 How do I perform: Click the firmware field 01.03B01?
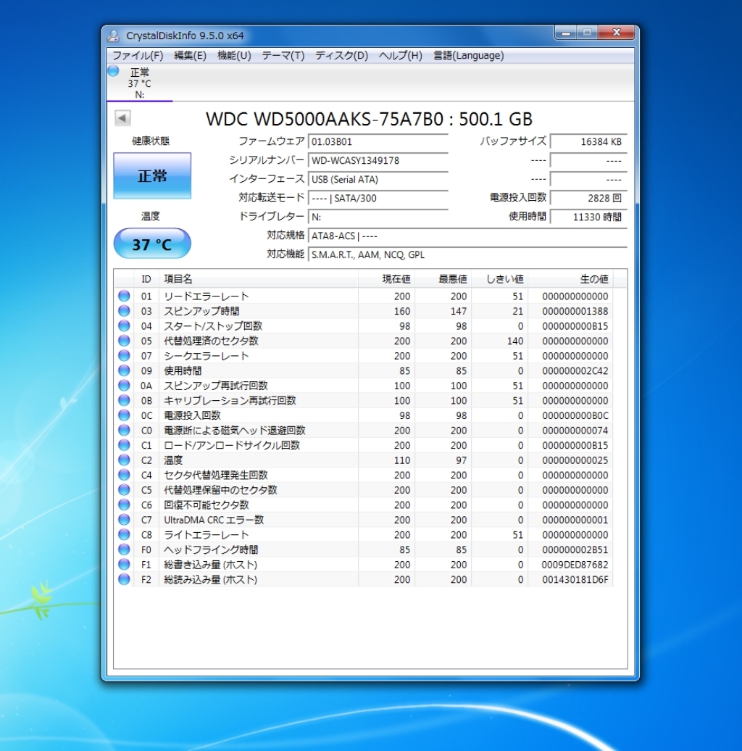[x=378, y=142]
